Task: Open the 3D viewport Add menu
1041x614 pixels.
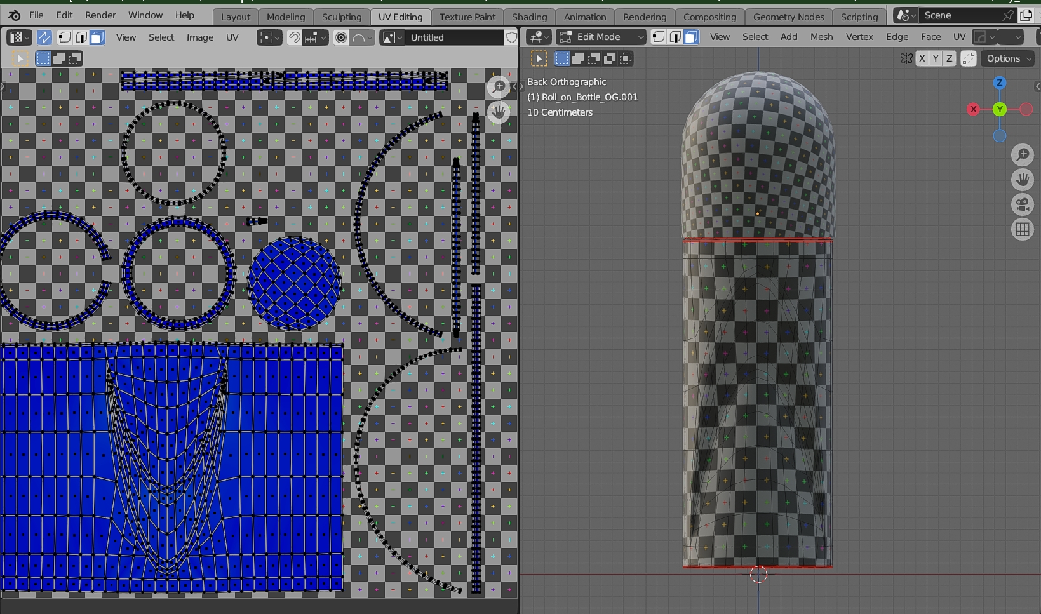Action: [789, 37]
